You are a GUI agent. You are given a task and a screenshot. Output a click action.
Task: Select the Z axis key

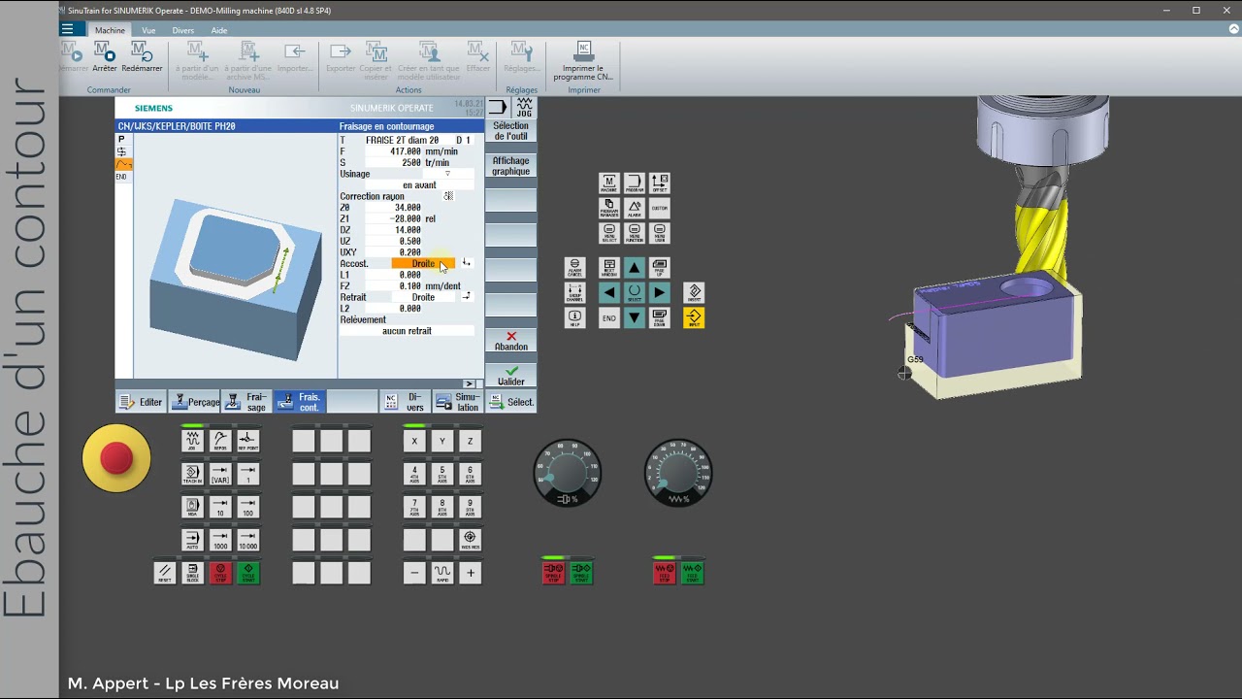(471, 441)
